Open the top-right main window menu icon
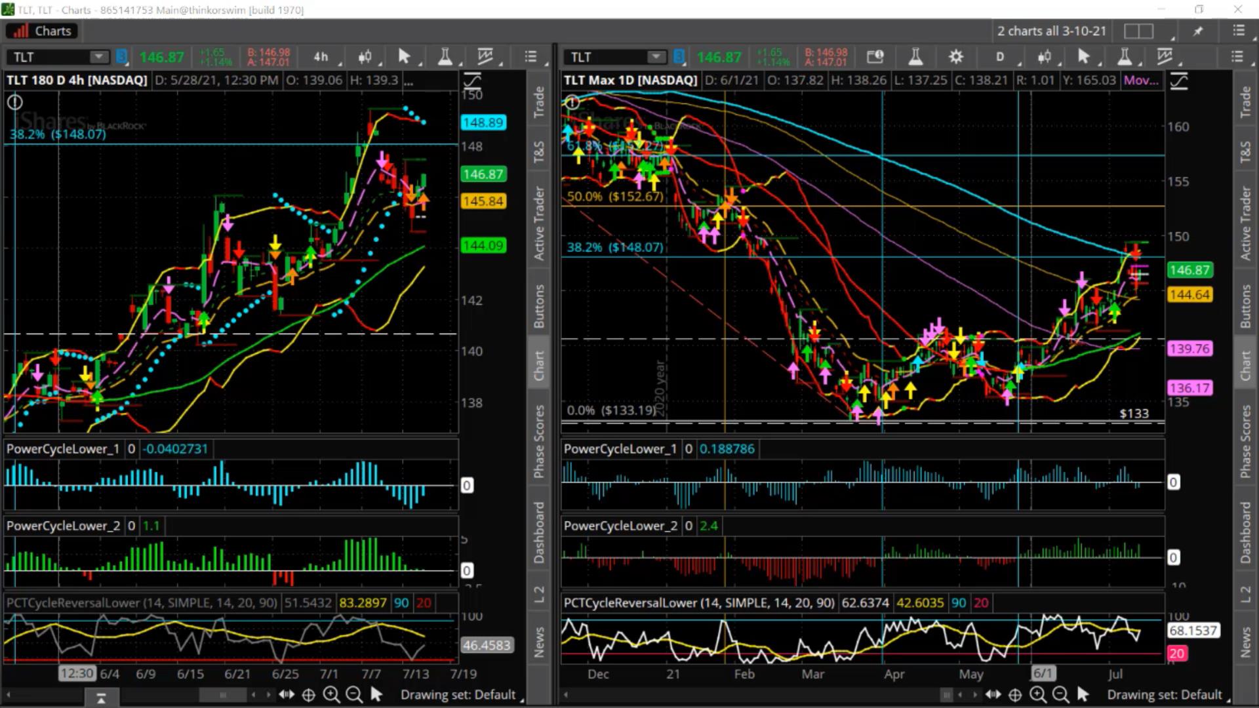The image size is (1259, 708). point(1239,31)
